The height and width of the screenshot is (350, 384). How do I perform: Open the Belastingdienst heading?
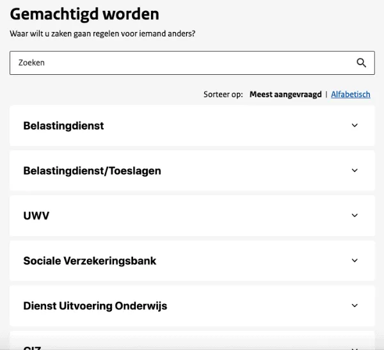[x=63, y=126]
